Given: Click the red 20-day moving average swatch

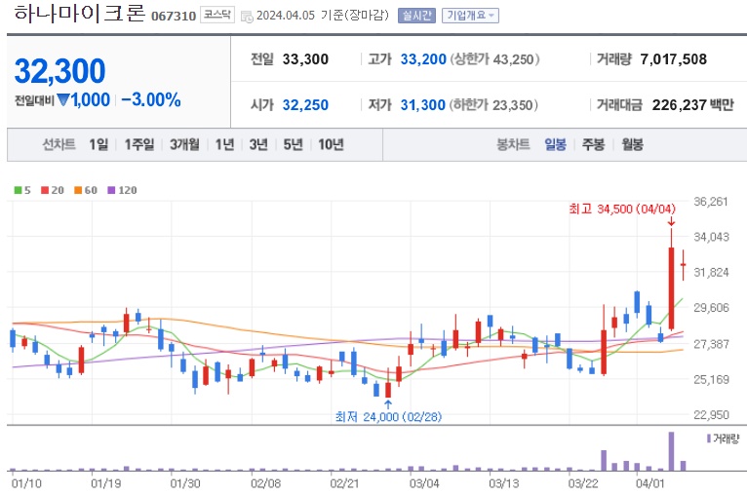Looking at the screenshot, I should coord(45,190).
